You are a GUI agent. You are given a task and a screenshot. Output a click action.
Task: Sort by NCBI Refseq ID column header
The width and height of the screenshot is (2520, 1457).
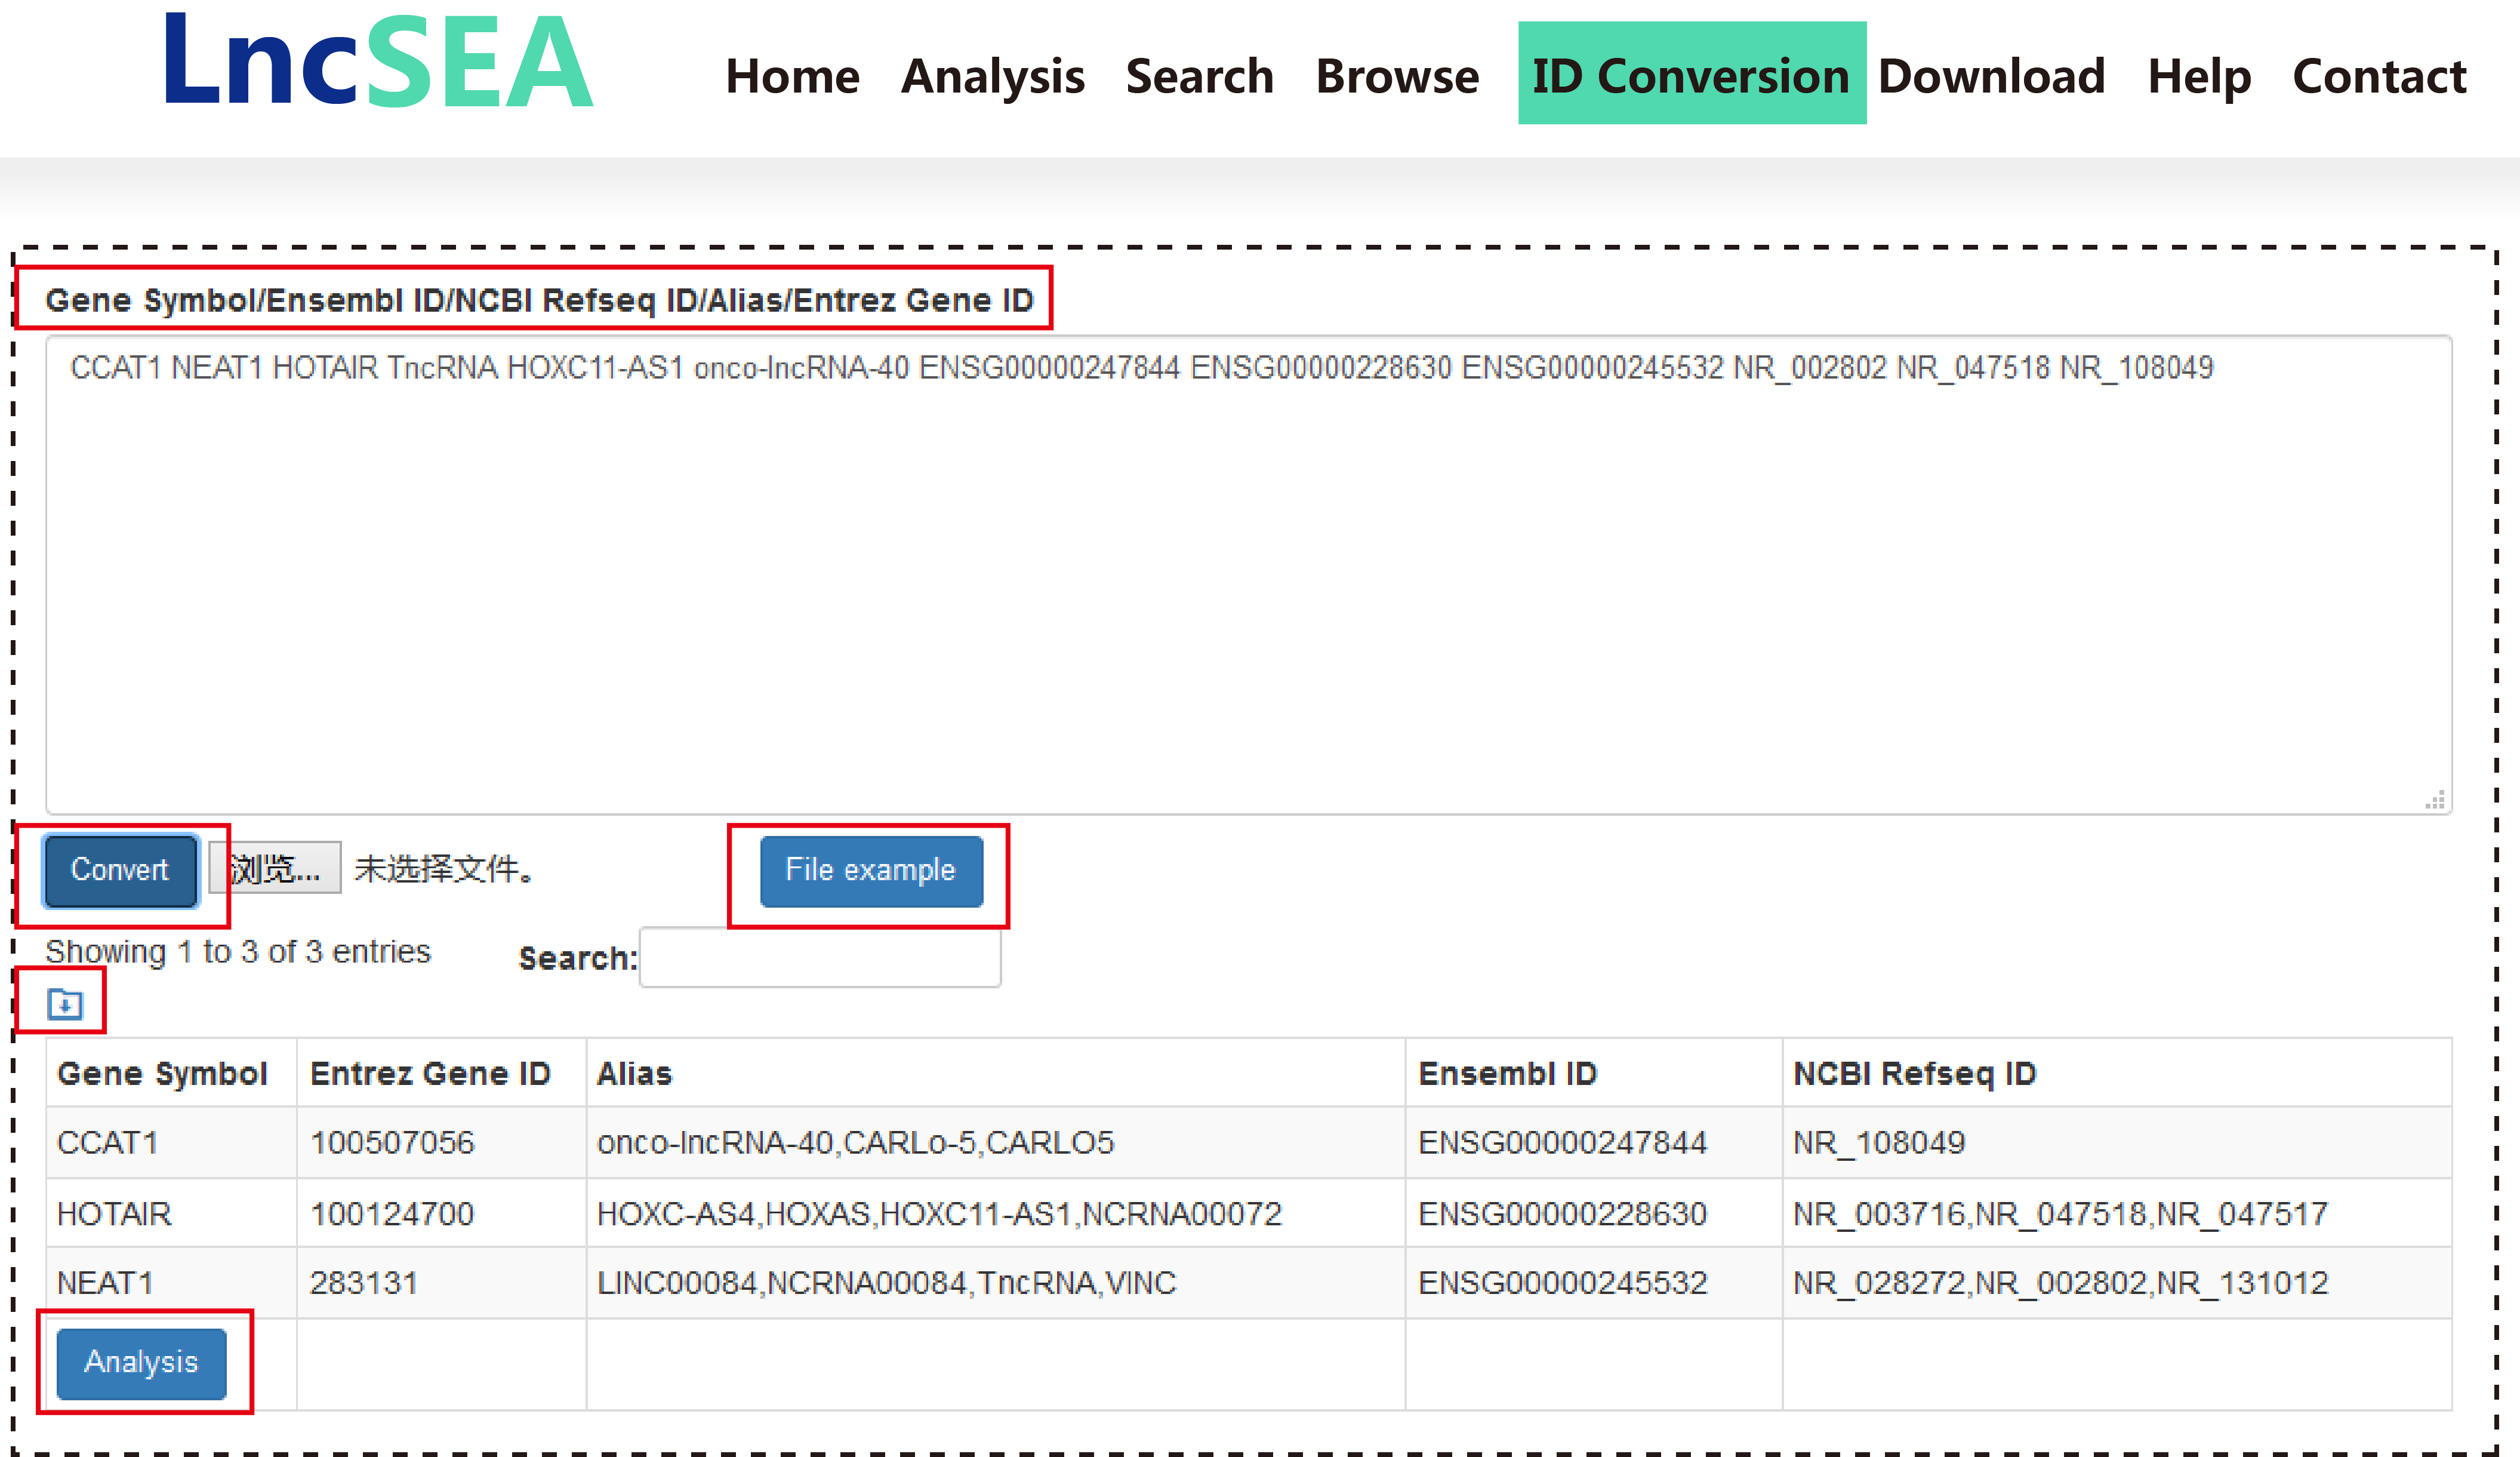pyautogui.click(x=2117, y=1072)
